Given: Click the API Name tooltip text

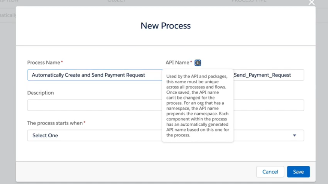Looking at the screenshot, I should click(x=198, y=105).
